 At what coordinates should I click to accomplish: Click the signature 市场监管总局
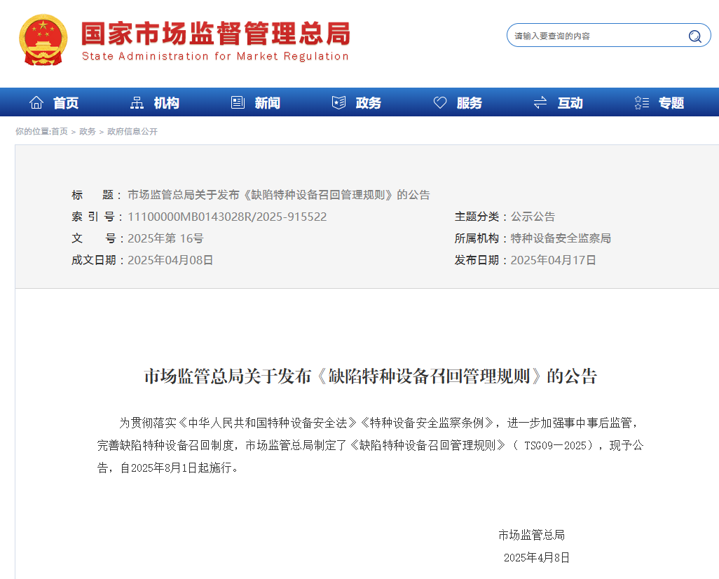531,535
